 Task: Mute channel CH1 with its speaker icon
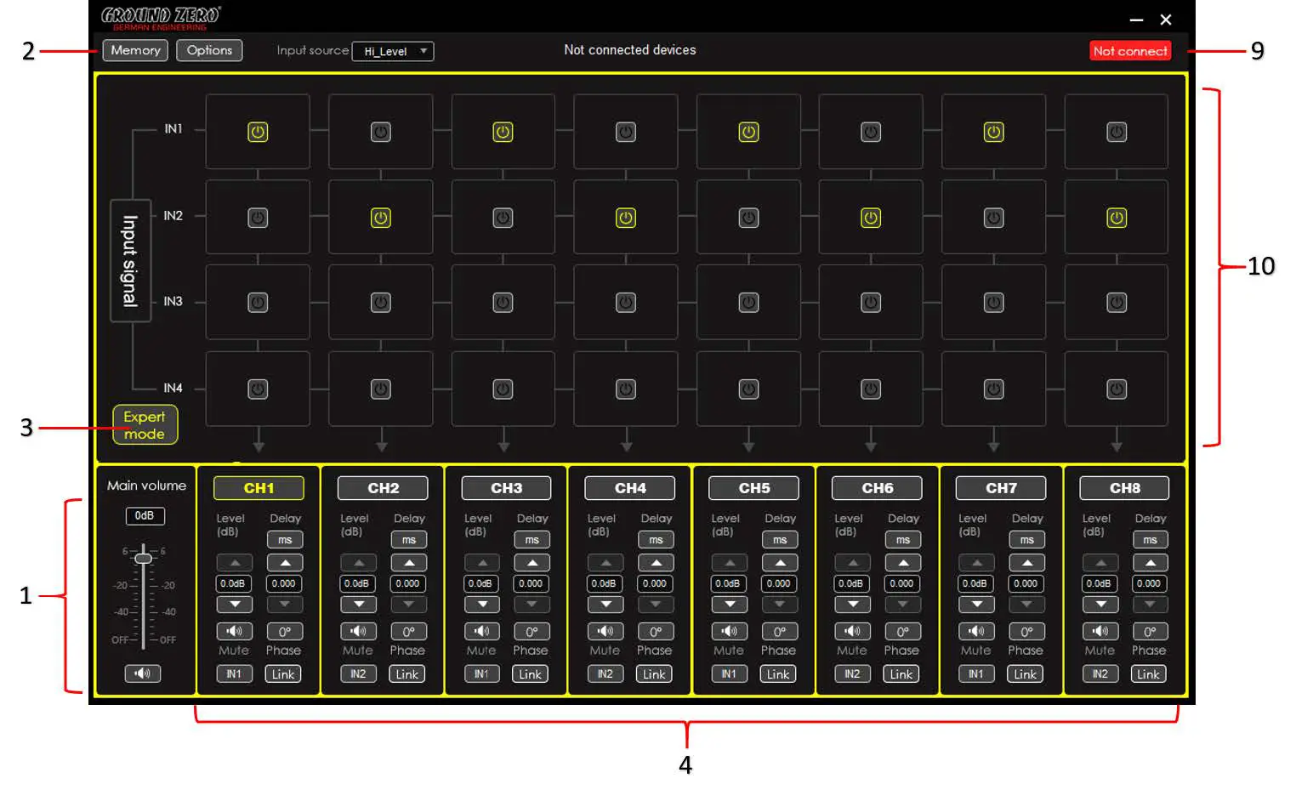235,631
